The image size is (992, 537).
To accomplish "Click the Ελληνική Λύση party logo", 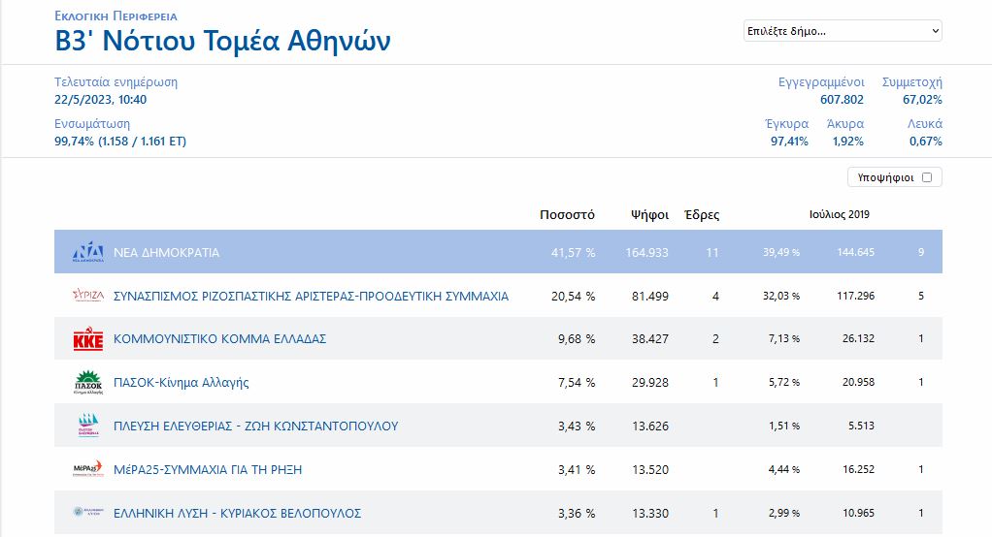I will pyautogui.click(x=87, y=513).
